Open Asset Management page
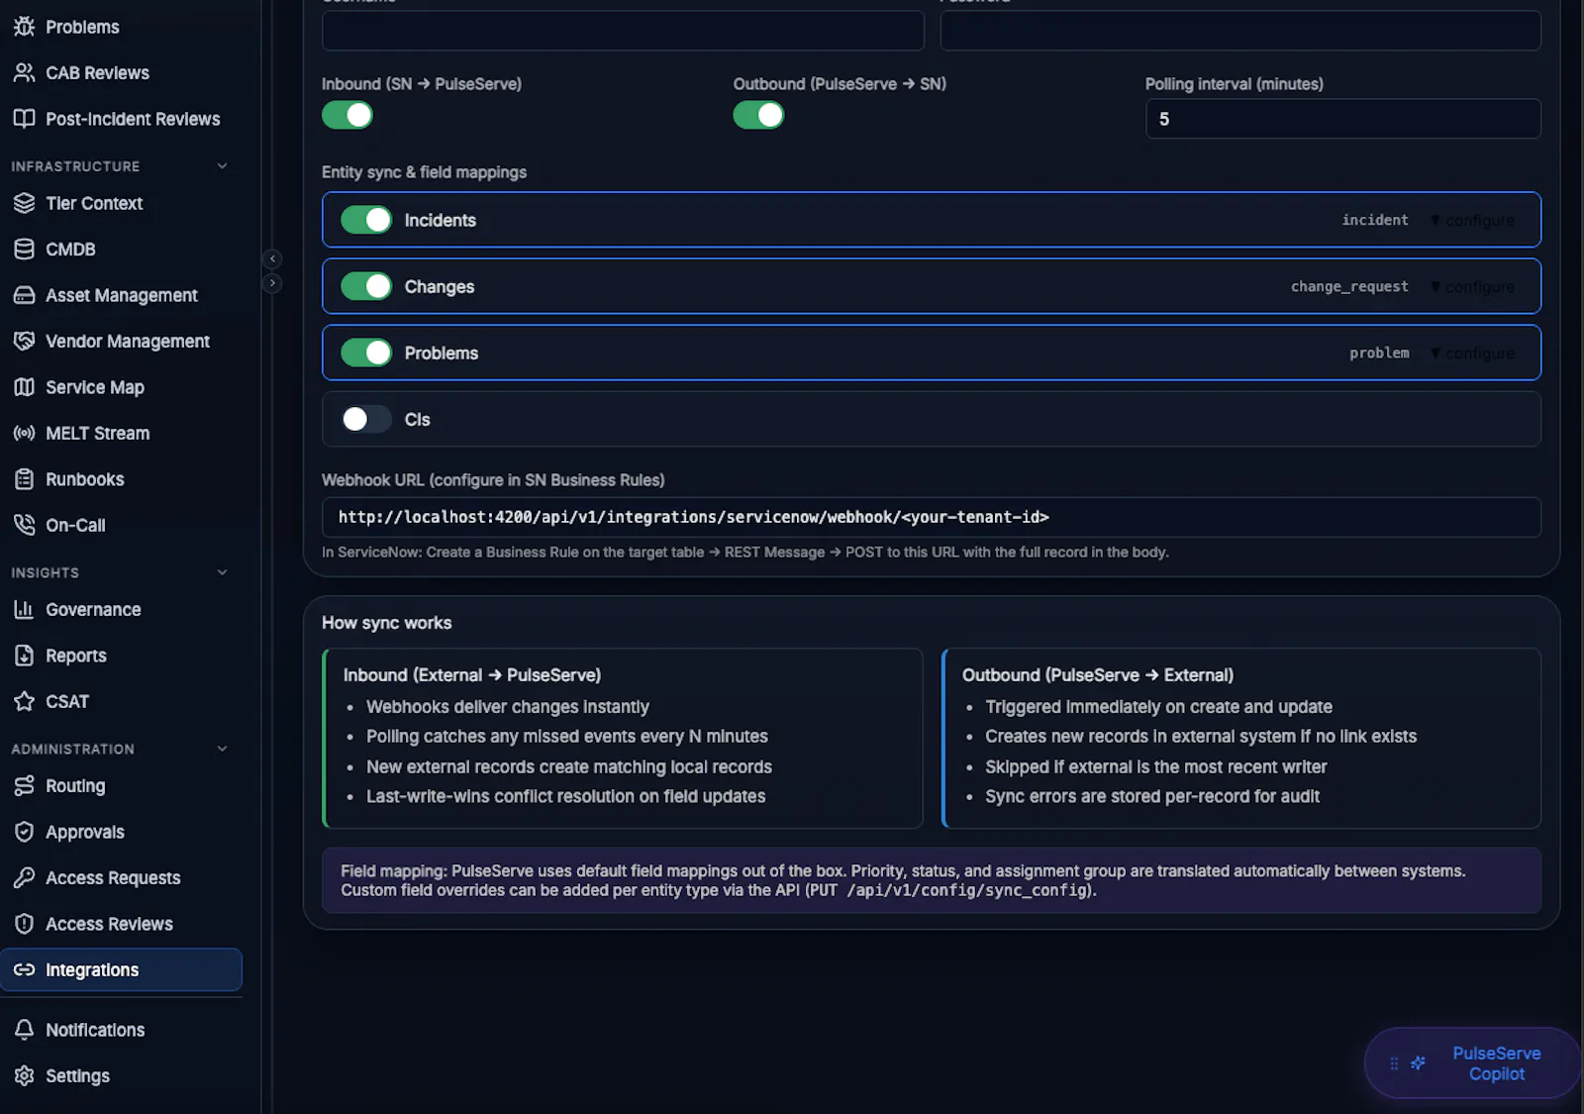The image size is (1584, 1114). tap(121, 295)
